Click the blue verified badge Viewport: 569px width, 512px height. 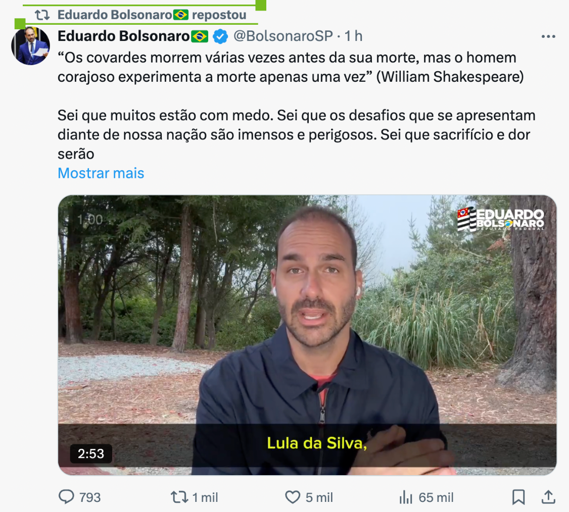[x=220, y=36]
